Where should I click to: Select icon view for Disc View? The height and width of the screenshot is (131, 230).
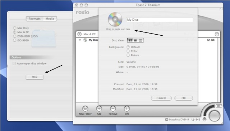[130, 40]
